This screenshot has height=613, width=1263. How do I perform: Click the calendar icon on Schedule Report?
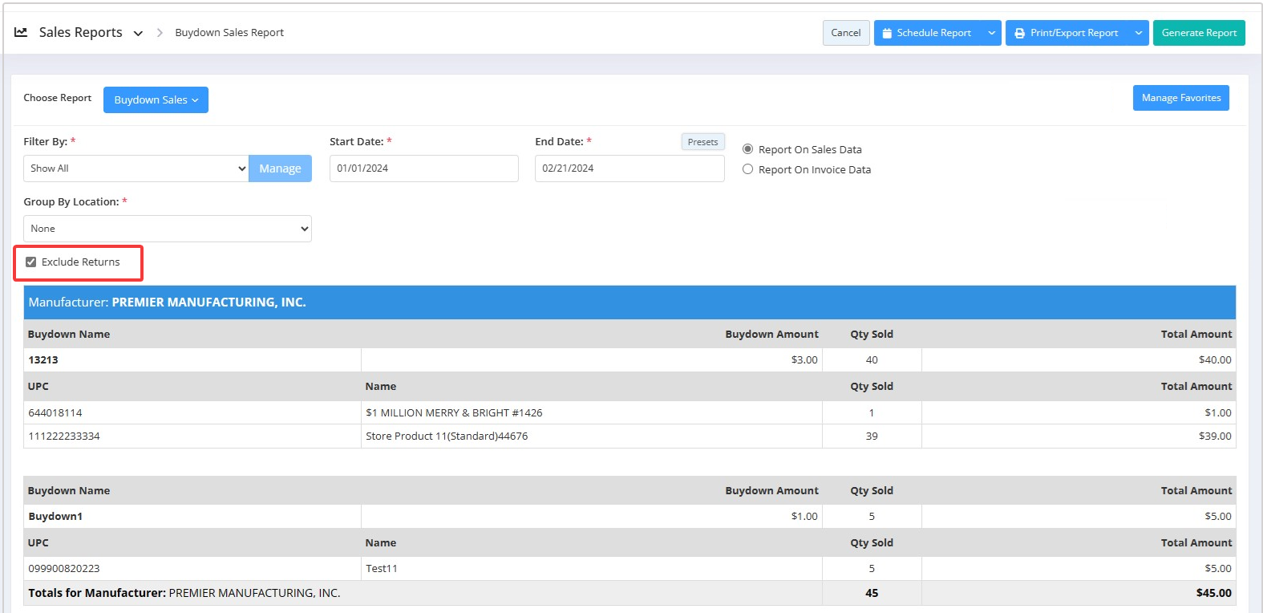887,33
